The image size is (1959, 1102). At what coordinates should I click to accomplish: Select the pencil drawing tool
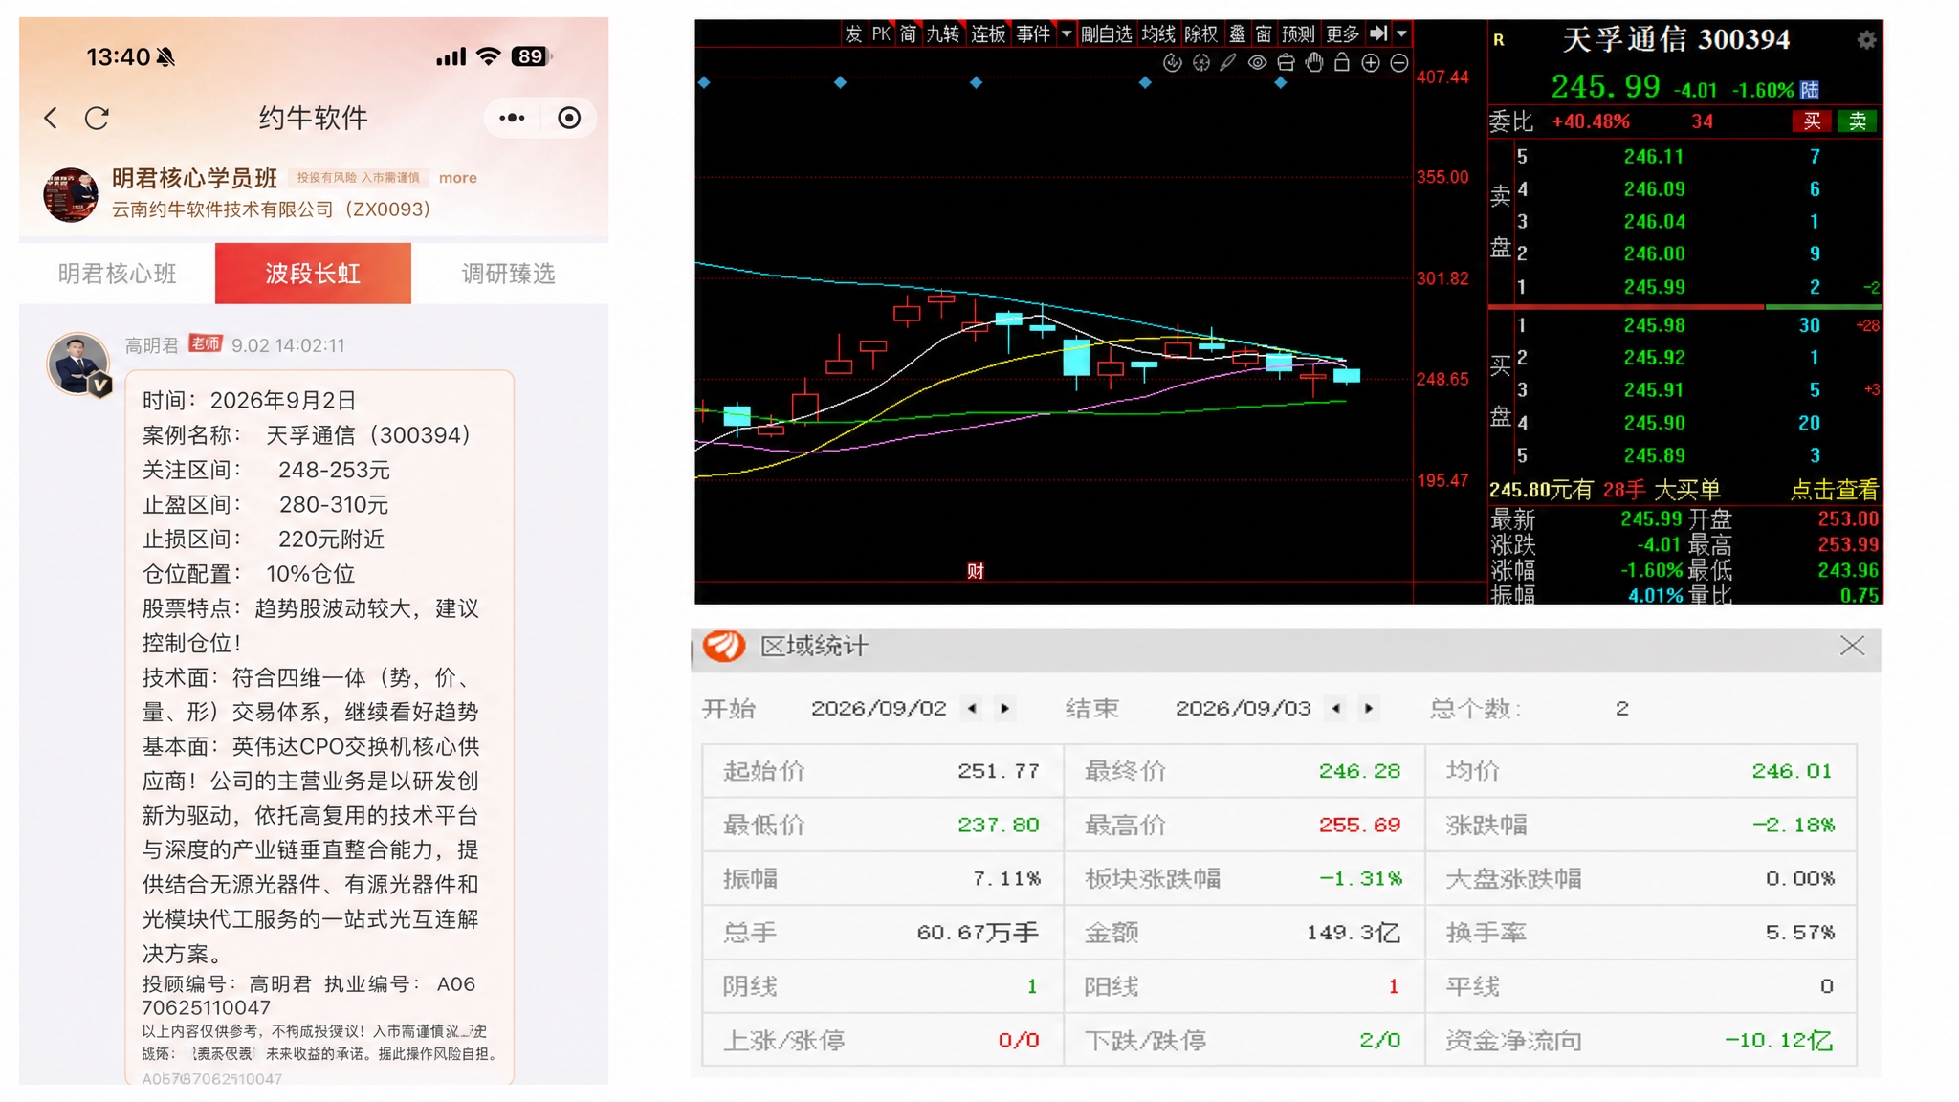1228,63
